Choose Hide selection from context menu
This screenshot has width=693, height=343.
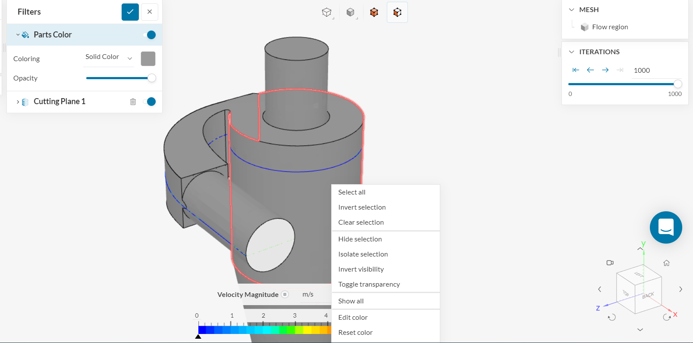tap(360, 239)
